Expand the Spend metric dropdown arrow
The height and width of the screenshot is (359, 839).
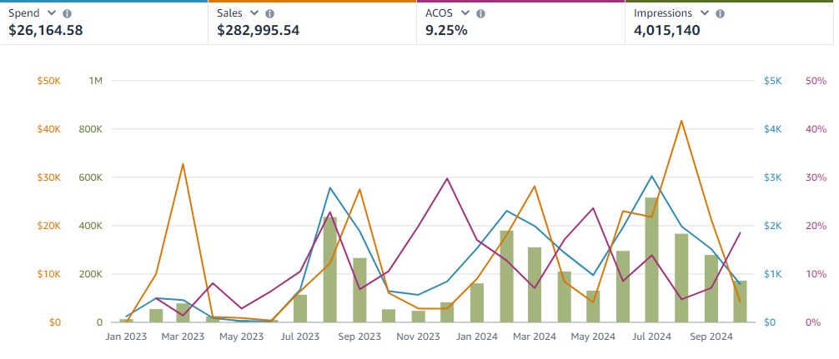[52, 14]
